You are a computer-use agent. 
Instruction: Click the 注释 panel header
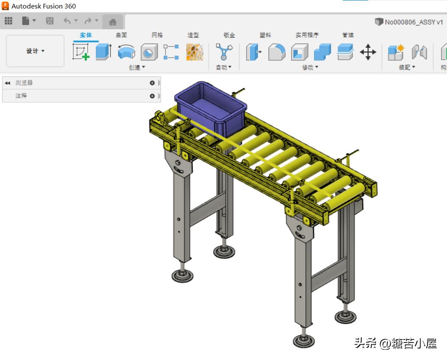pyautogui.click(x=81, y=96)
